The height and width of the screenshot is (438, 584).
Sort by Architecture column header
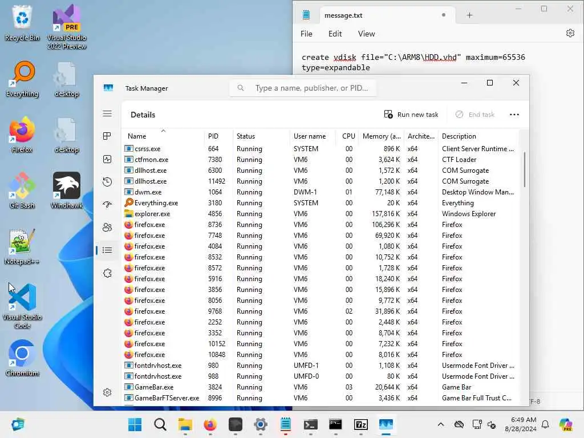tap(421, 136)
